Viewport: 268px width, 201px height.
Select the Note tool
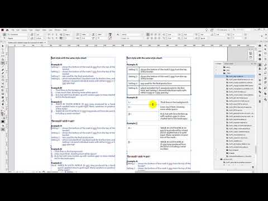point(3,97)
